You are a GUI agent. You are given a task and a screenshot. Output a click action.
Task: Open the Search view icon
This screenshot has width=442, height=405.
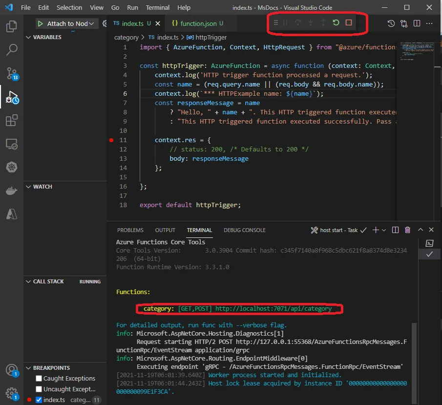12,49
